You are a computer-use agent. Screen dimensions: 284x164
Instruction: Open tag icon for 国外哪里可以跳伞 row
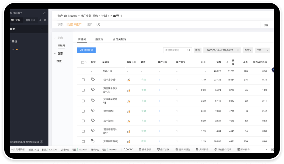click(93, 130)
